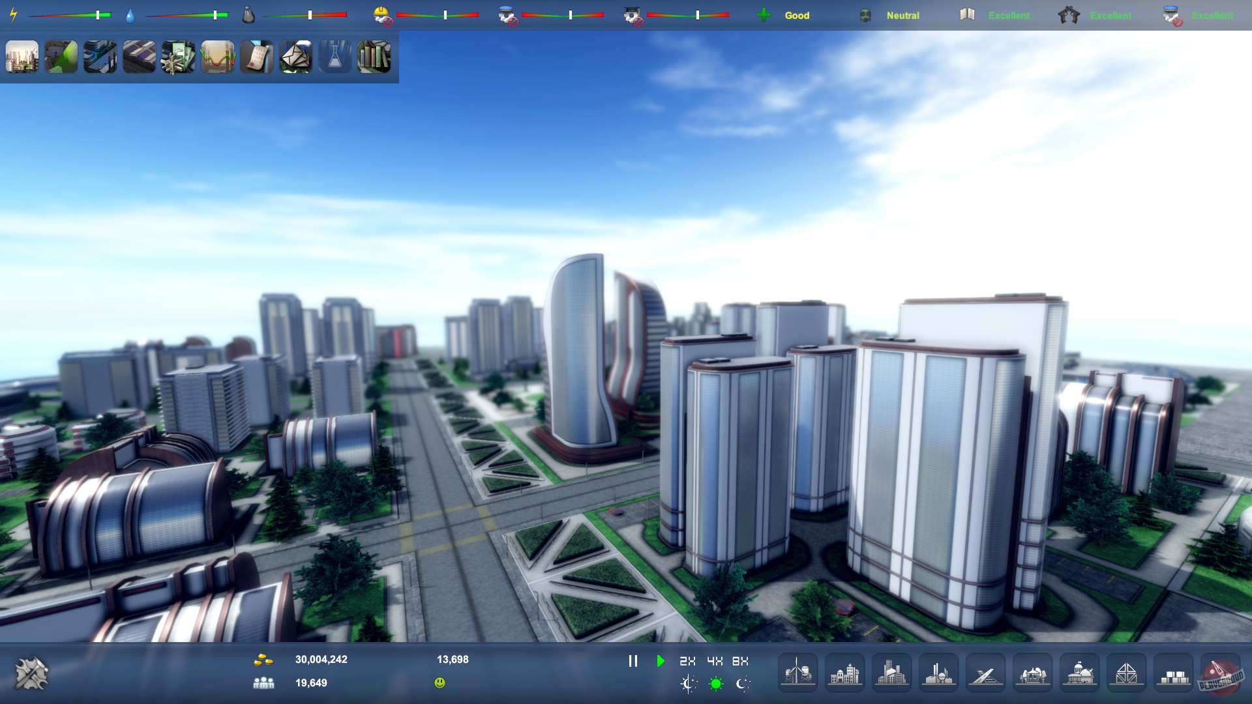Open the green zoning tool
Viewport: 1252px width, 704px height.
pyautogui.click(x=61, y=57)
